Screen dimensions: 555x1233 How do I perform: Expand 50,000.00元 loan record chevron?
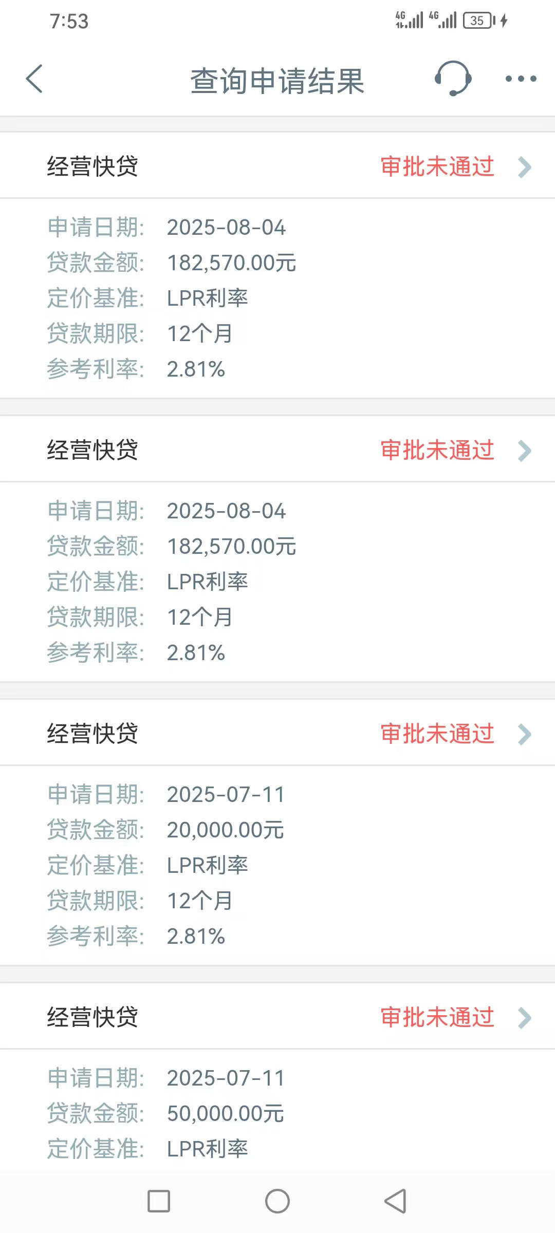(525, 1018)
